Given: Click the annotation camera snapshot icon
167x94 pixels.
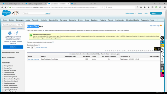Looking at the screenshot, I should click(x=162, y=65).
